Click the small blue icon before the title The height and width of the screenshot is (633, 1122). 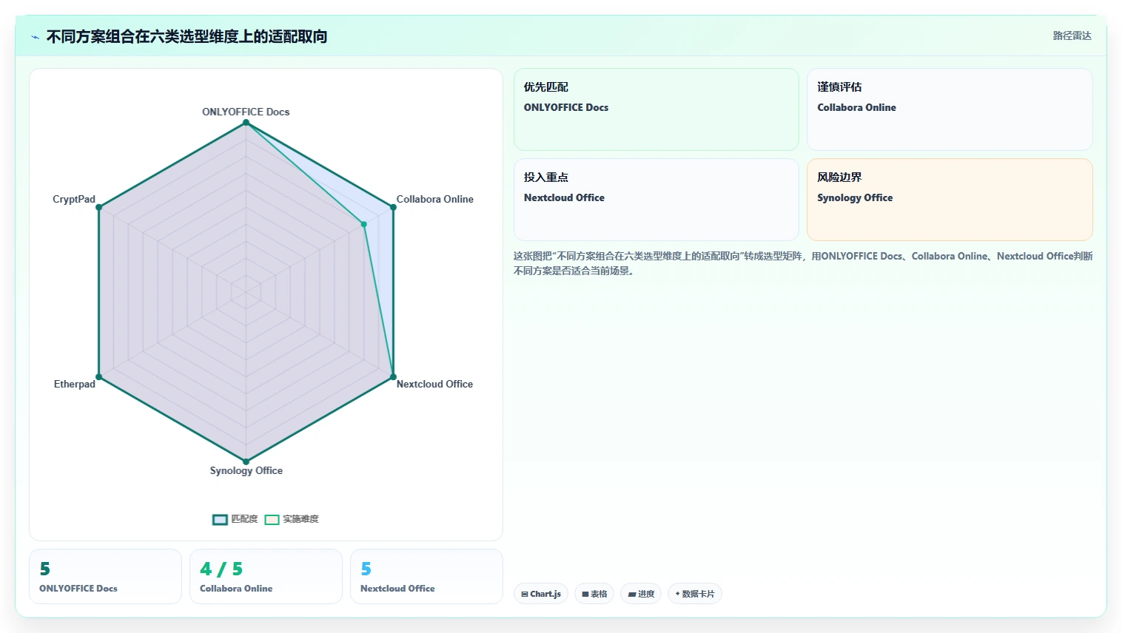[35, 37]
